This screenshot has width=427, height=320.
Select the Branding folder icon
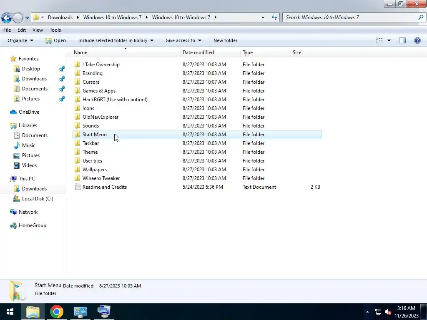77,73
